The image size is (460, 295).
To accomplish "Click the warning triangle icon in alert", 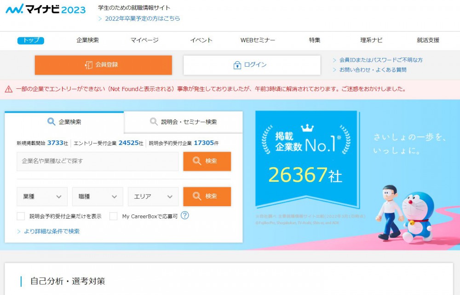I will [x=8, y=89].
